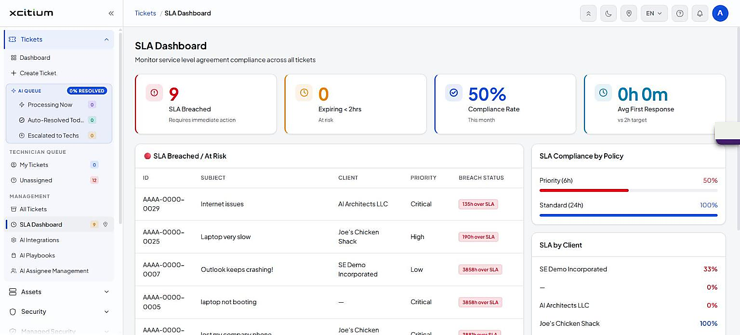Viewport: 740px width, 335px height.
Task: Click the Xcitium logo
Action: tap(31, 13)
